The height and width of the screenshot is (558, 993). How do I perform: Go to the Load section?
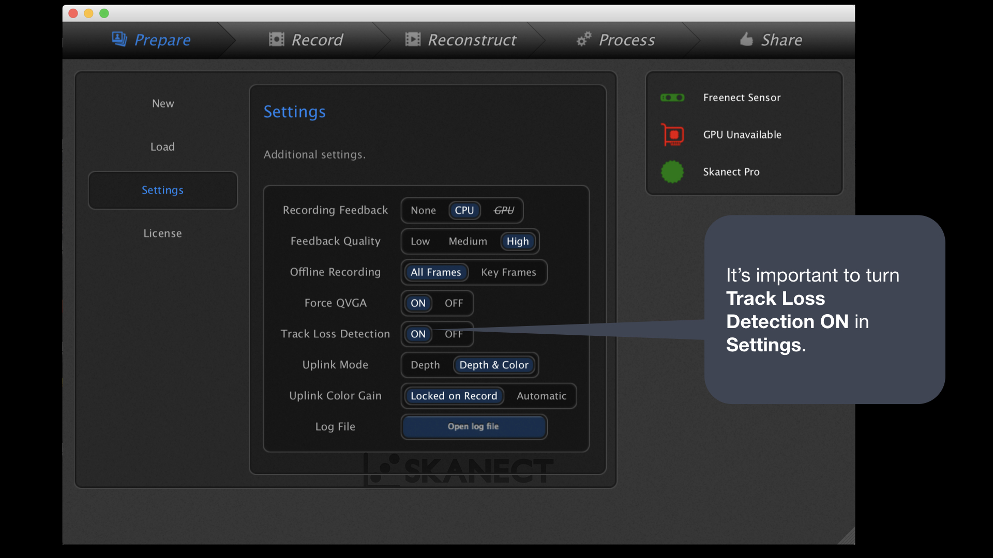coord(162,147)
